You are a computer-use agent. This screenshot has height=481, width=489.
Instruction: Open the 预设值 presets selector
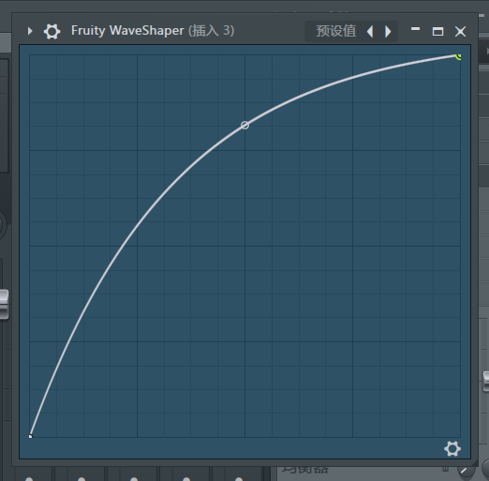click(336, 31)
